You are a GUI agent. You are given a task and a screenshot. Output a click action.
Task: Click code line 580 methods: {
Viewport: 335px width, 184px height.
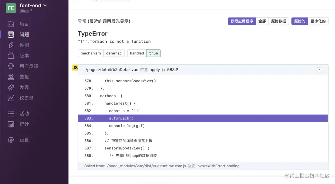pos(111,96)
